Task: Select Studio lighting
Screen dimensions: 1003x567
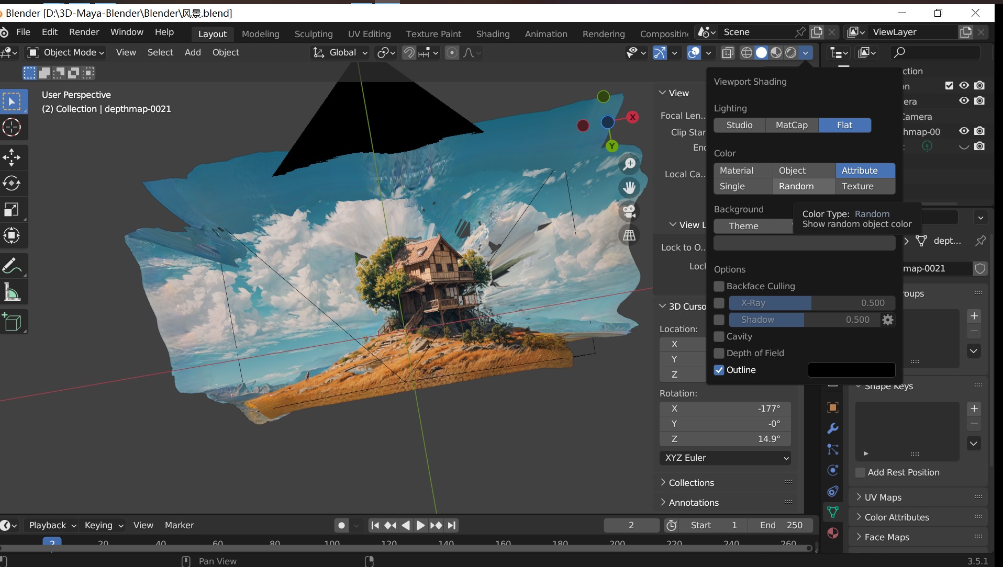Action: [x=739, y=125]
